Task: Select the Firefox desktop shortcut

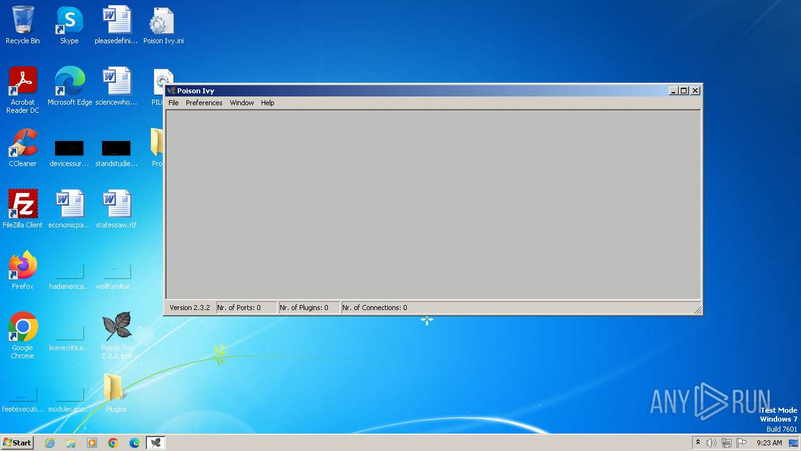Action: pyautogui.click(x=23, y=271)
